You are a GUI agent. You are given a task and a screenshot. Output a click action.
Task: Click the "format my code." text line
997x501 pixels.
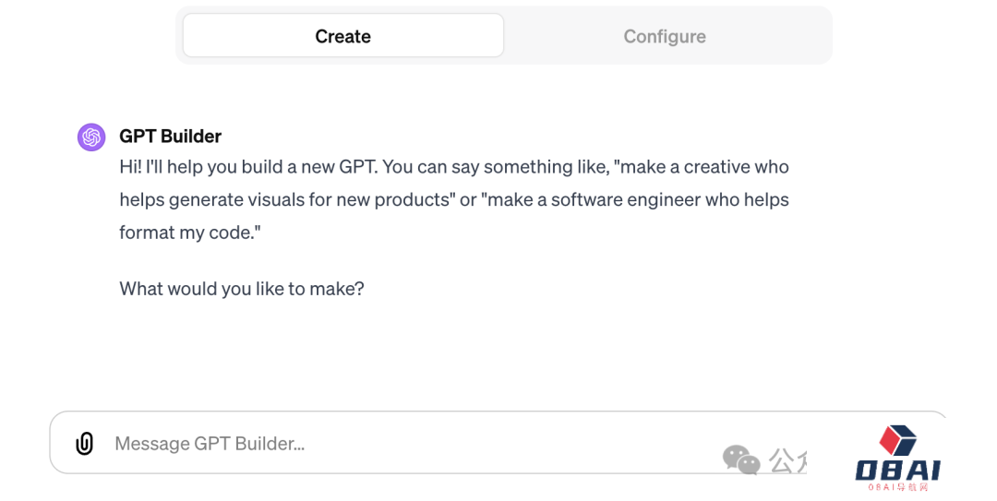click(x=190, y=233)
